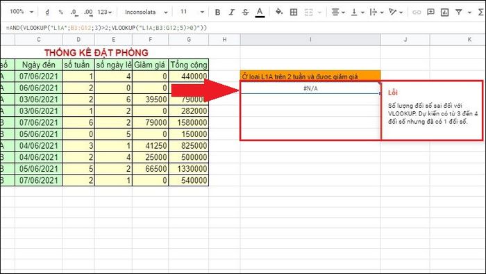Open the text color picker
Image resolution: width=486 pixels, height=274 pixels.
click(x=260, y=12)
